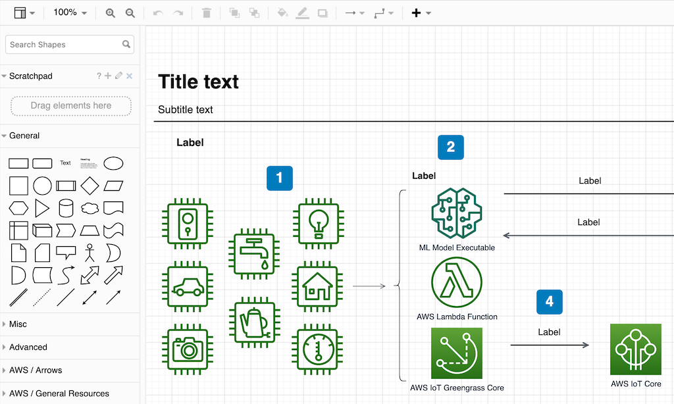Screen dimensions: 674x404
Task: Click the undo arrow icon
Action: point(158,13)
